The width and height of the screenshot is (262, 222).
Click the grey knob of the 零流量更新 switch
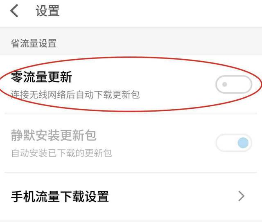[225, 84]
